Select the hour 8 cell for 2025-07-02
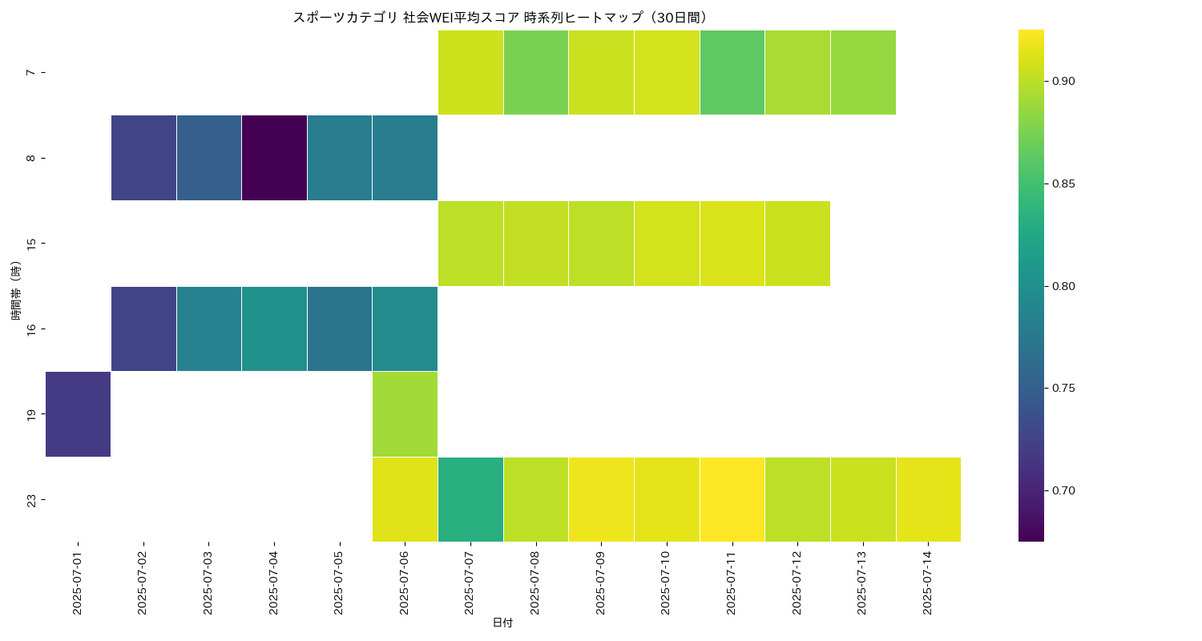The width and height of the screenshot is (1202, 641). [x=143, y=158]
